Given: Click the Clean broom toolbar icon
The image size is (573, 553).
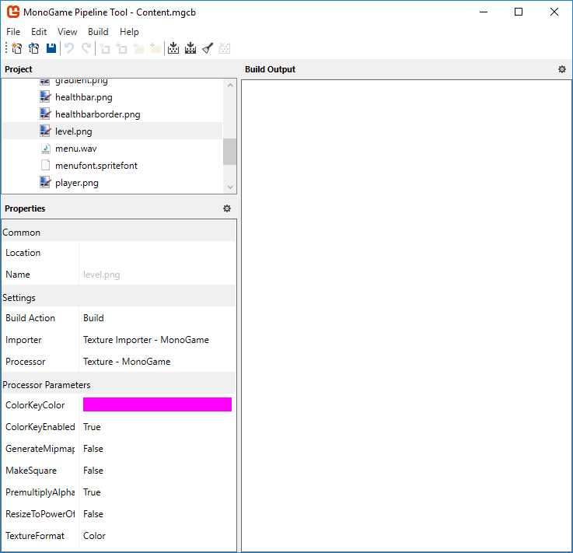Looking at the screenshot, I should point(208,48).
